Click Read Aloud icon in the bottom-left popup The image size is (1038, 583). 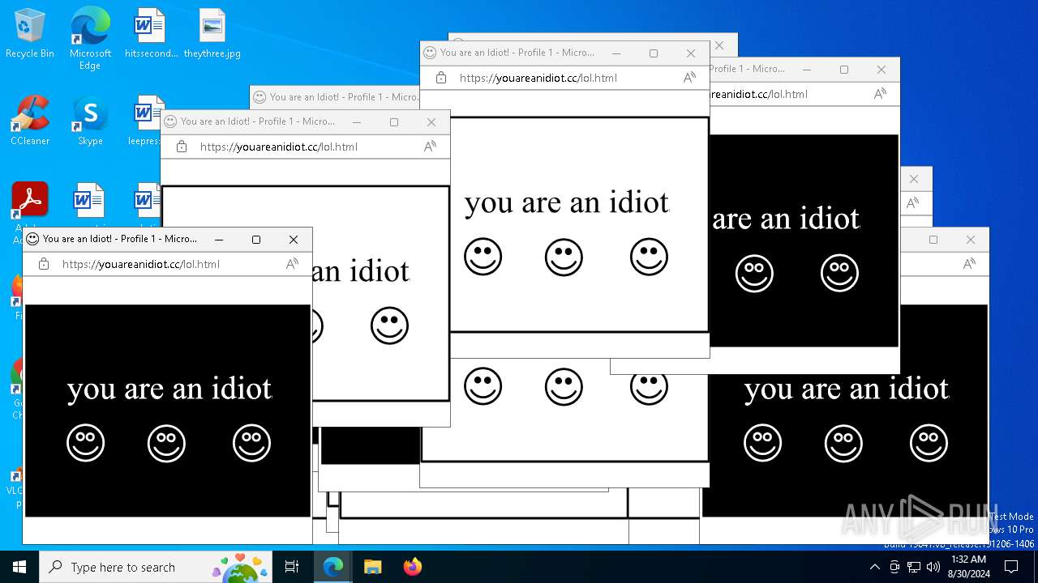tap(292, 264)
